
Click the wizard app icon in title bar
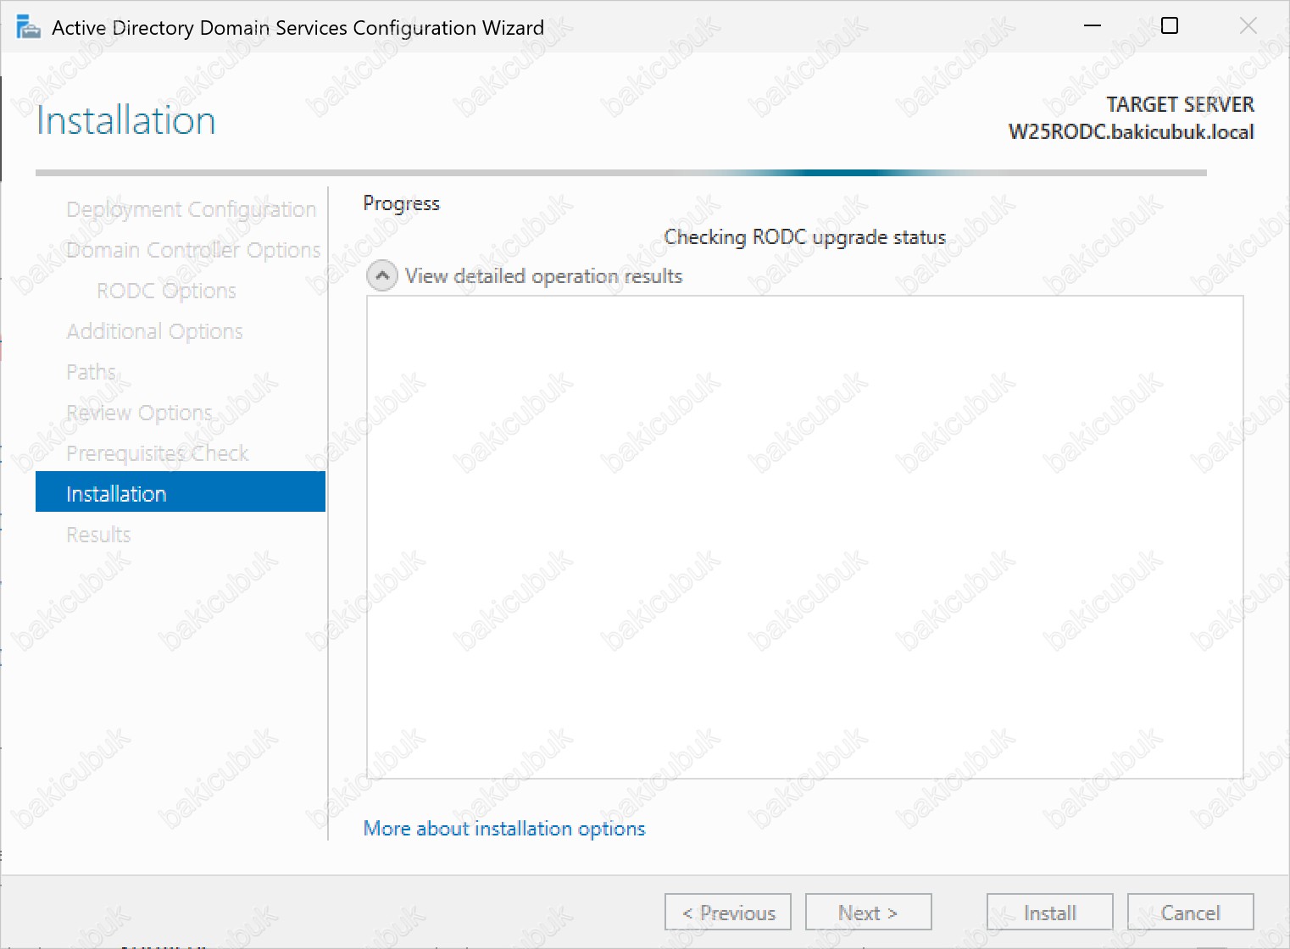pos(28,27)
